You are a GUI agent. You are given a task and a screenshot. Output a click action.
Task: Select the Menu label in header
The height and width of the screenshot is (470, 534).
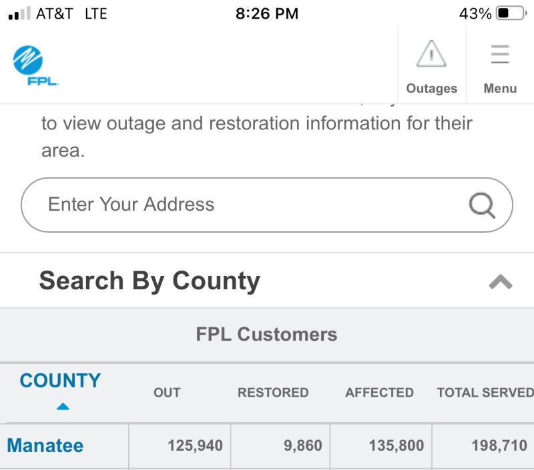coord(500,89)
